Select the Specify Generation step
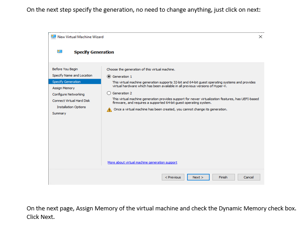This screenshot has width=308, height=236. [75, 82]
